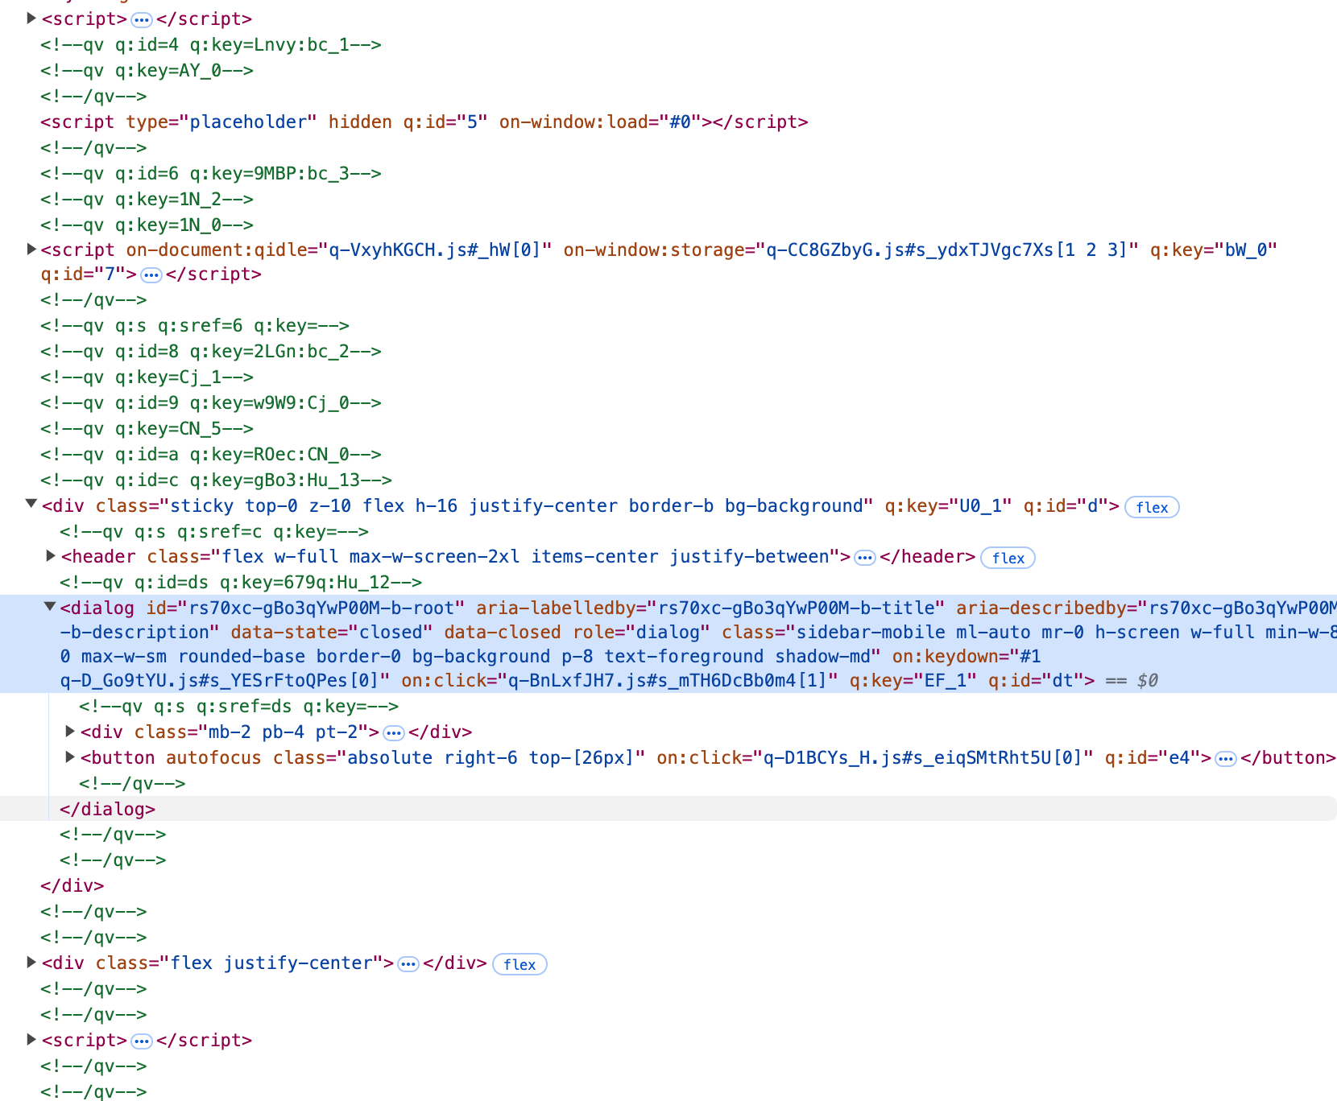The image size is (1337, 1101).
Task: Select the closing </dialog> tag line
Action: point(107,809)
